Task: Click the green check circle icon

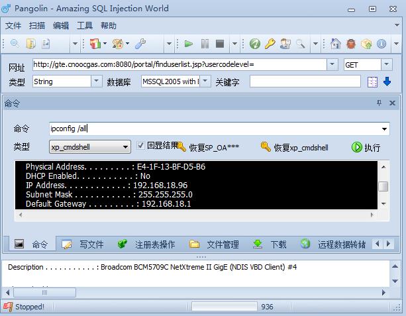Action: coord(255,44)
